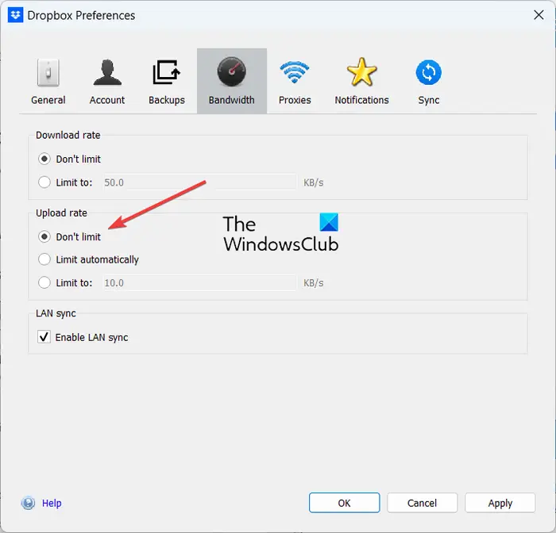The height and width of the screenshot is (533, 556).
Task: Click the Upload rate group heading
Action: 61,213
